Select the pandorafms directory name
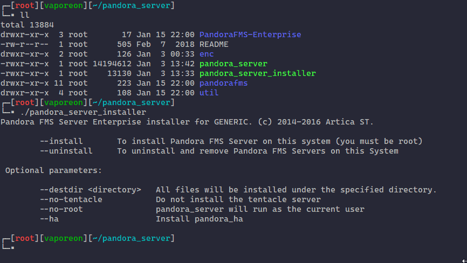The width and height of the screenshot is (467, 263). [223, 83]
